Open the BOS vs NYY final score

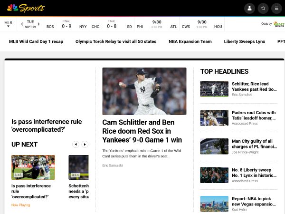point(66,24)
